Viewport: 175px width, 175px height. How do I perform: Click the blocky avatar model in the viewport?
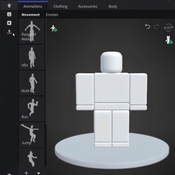pyautogui.click(x=111, y=99)
